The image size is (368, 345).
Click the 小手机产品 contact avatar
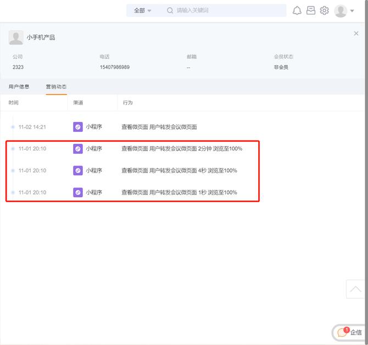(x=16, y=37)
